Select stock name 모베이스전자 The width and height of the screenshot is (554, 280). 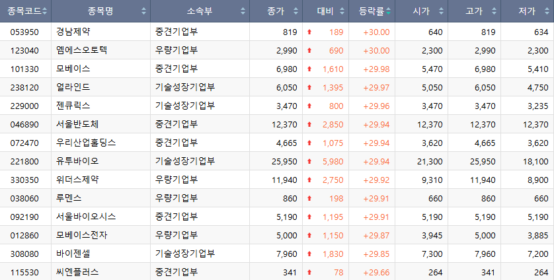pyautogui.click(x=81, y=235)
